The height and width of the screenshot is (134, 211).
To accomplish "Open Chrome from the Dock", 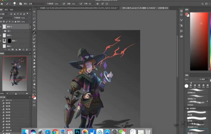I will coord(55,132).
